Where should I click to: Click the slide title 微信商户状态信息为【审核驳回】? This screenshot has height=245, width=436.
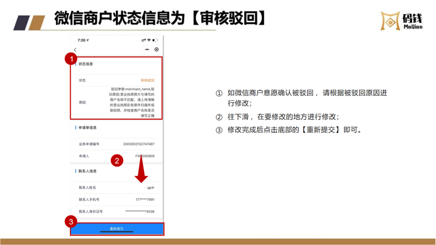click(x=161, y=19)
